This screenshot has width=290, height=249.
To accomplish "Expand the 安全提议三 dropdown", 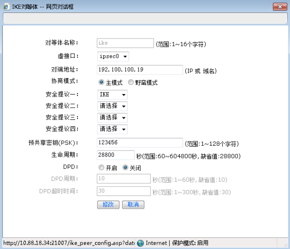I will tap(112, 117).
